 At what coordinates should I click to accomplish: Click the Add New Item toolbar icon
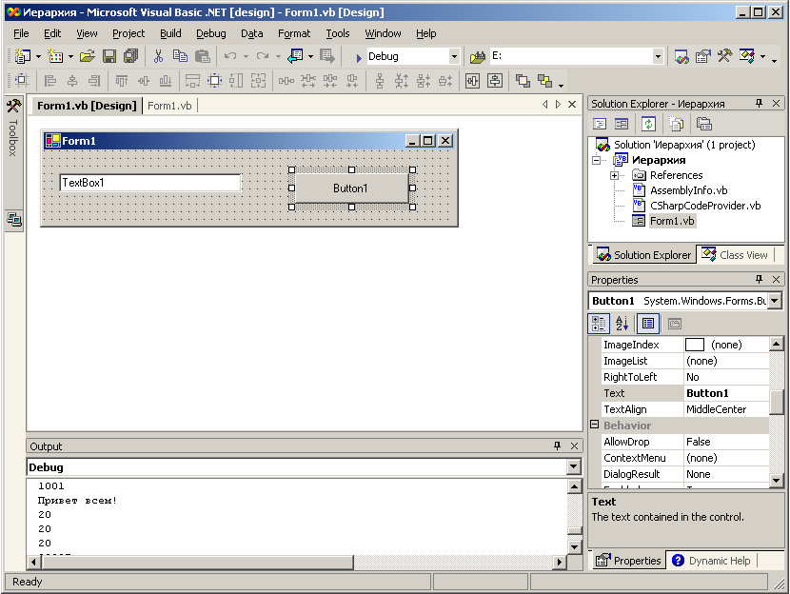point(55,56)
